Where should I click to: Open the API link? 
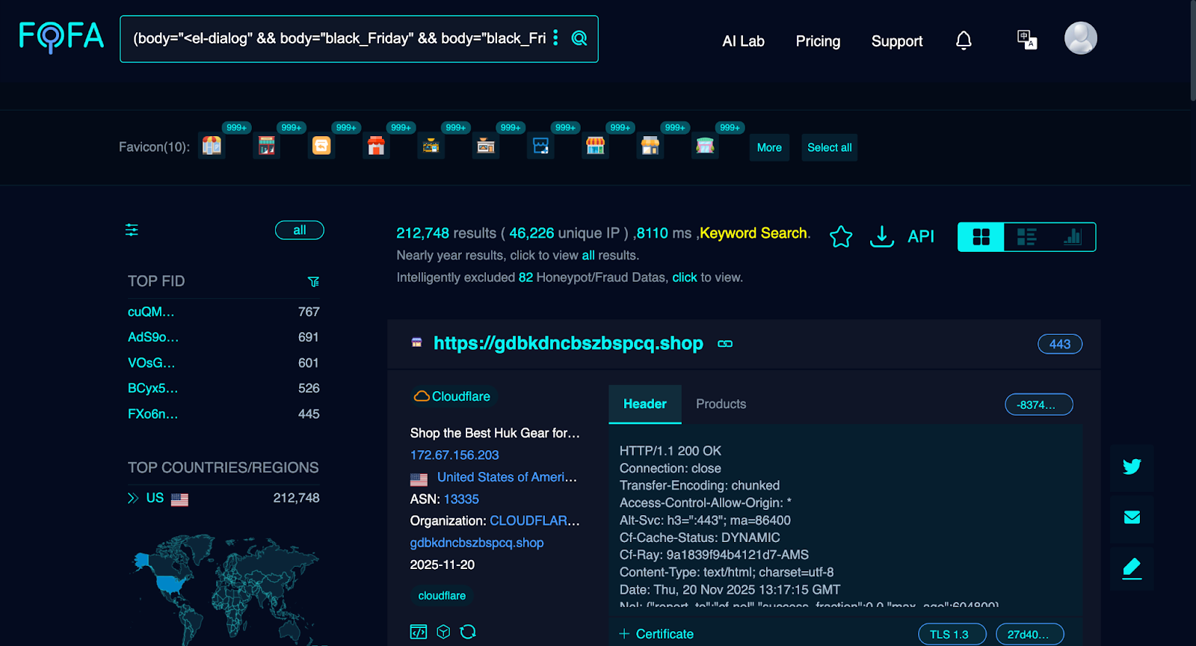click(x=921, y=237)
